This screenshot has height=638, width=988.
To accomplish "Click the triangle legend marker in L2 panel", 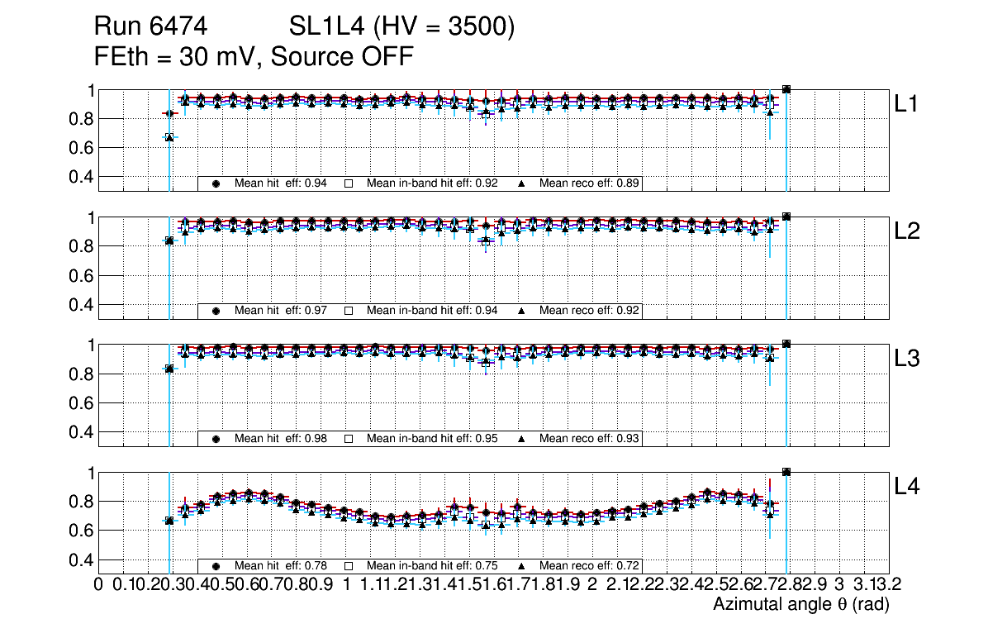I will (x=522, y=311).
